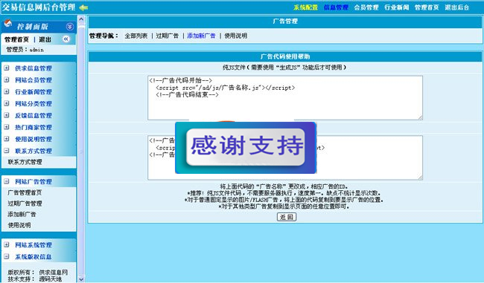Click sidebar scrollbar down arrow
The height and width of the screenshot is (283, 484).
(81, 279)
